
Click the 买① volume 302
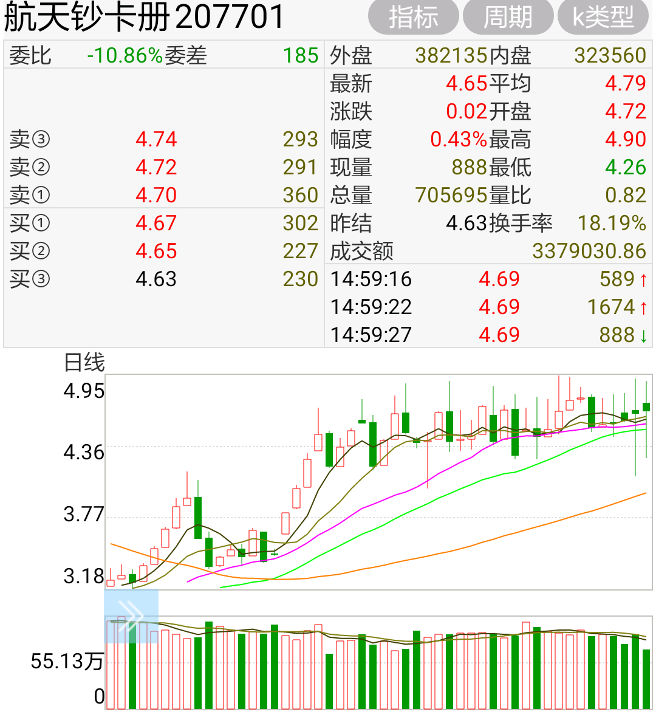301,223
